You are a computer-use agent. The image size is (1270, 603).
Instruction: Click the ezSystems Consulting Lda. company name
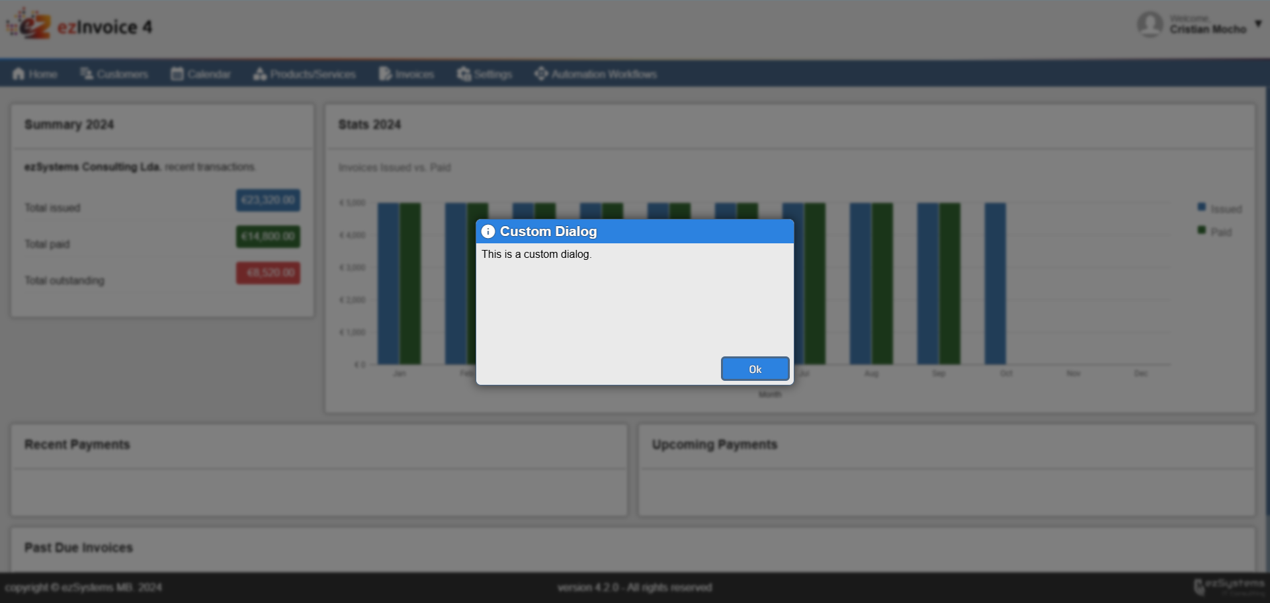(x=93, y=167)
